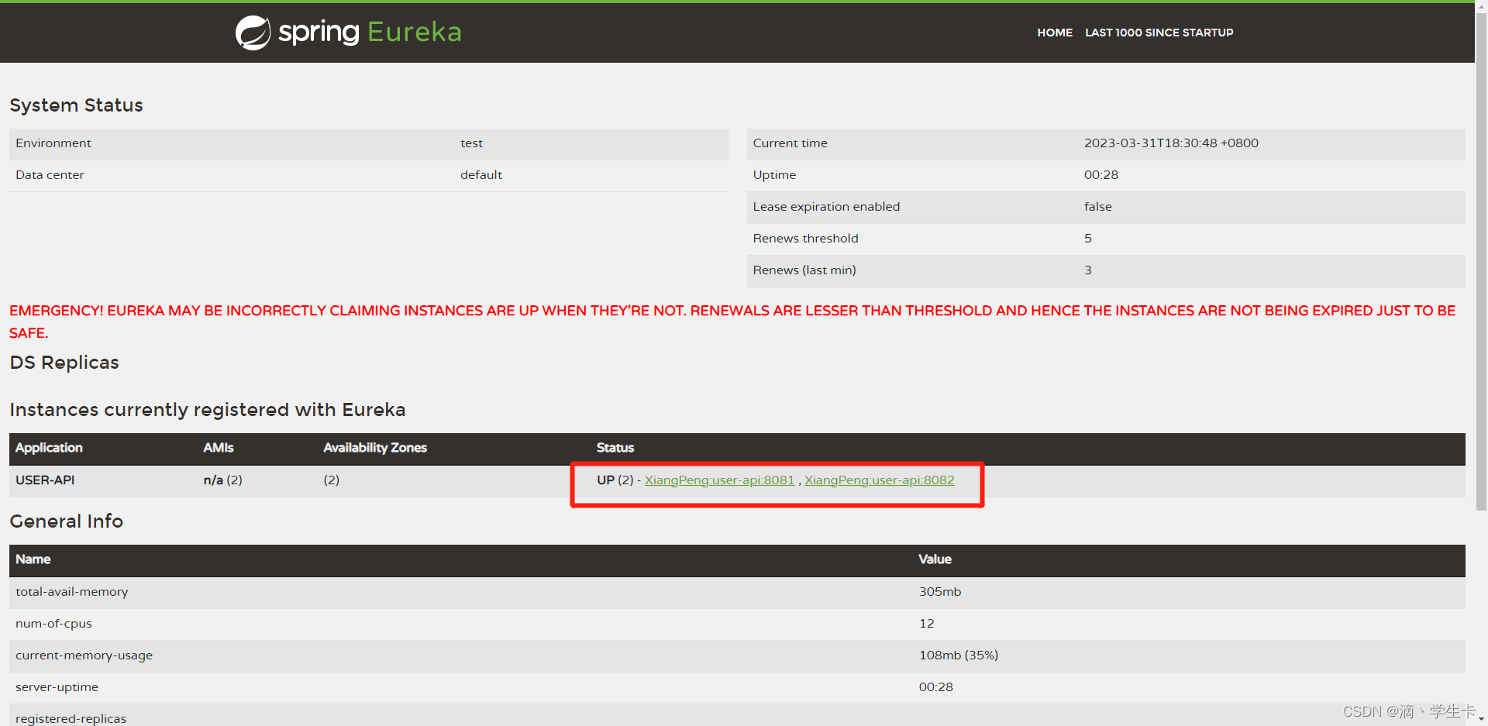Open LAST 1000 SINCE STARTUP page
The image size is (1488, 726).
pos(1159,33)
